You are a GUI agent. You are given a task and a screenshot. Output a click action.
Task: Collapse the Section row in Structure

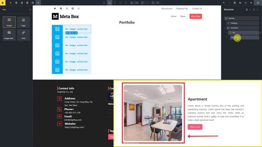223,18
